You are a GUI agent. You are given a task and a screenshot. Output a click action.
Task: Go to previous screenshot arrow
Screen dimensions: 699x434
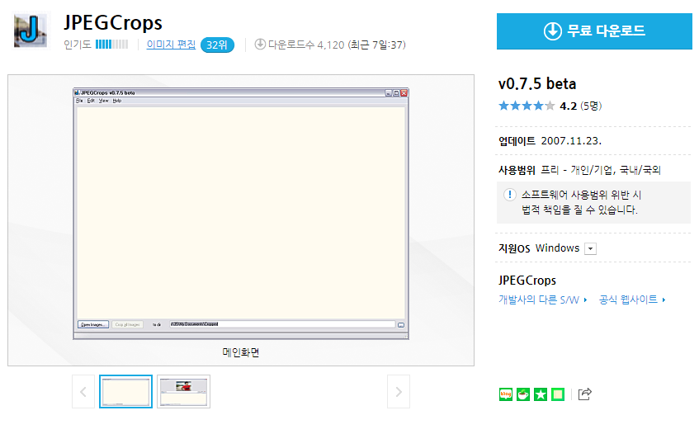click(x=83, y=392)
